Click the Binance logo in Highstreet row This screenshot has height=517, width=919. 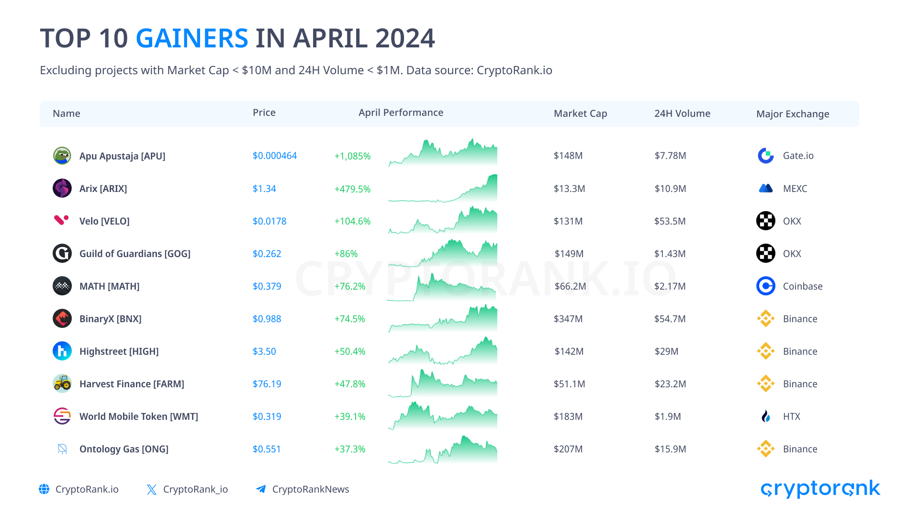(766, 351)
